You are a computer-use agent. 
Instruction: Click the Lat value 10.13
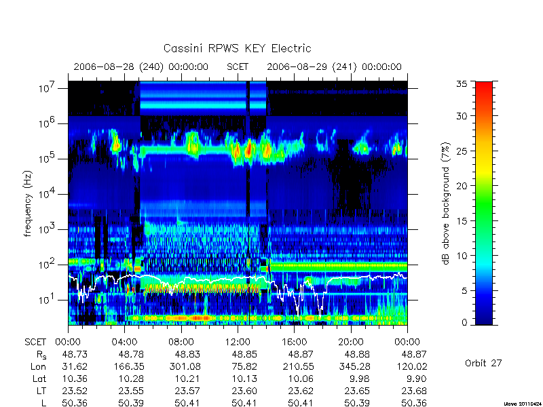(x=244, y=379)
